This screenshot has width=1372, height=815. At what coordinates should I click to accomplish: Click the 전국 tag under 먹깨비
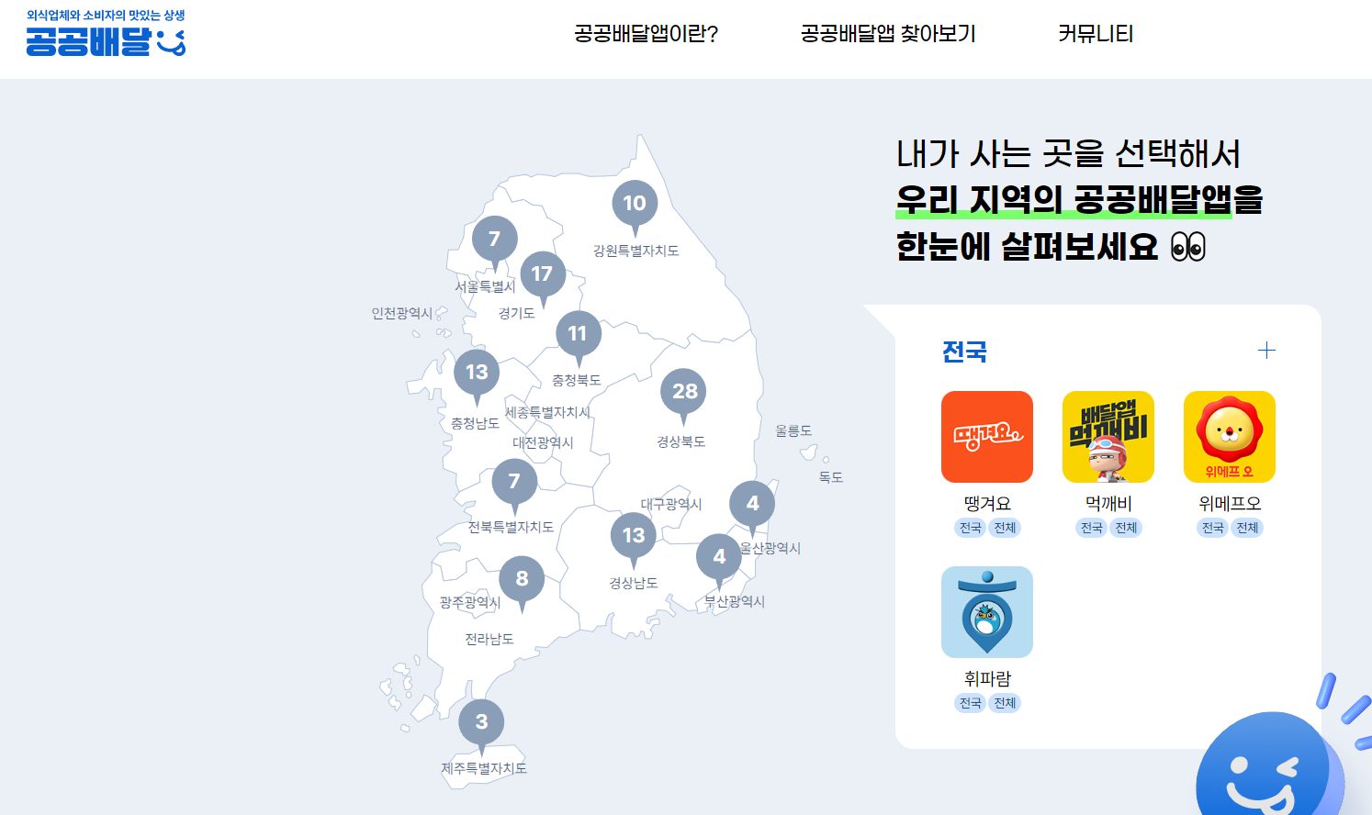point(1092,528)
